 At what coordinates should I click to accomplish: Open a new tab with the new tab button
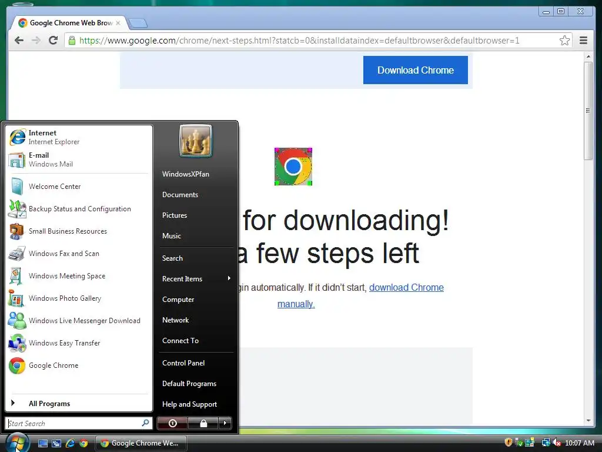coord(138,24)
